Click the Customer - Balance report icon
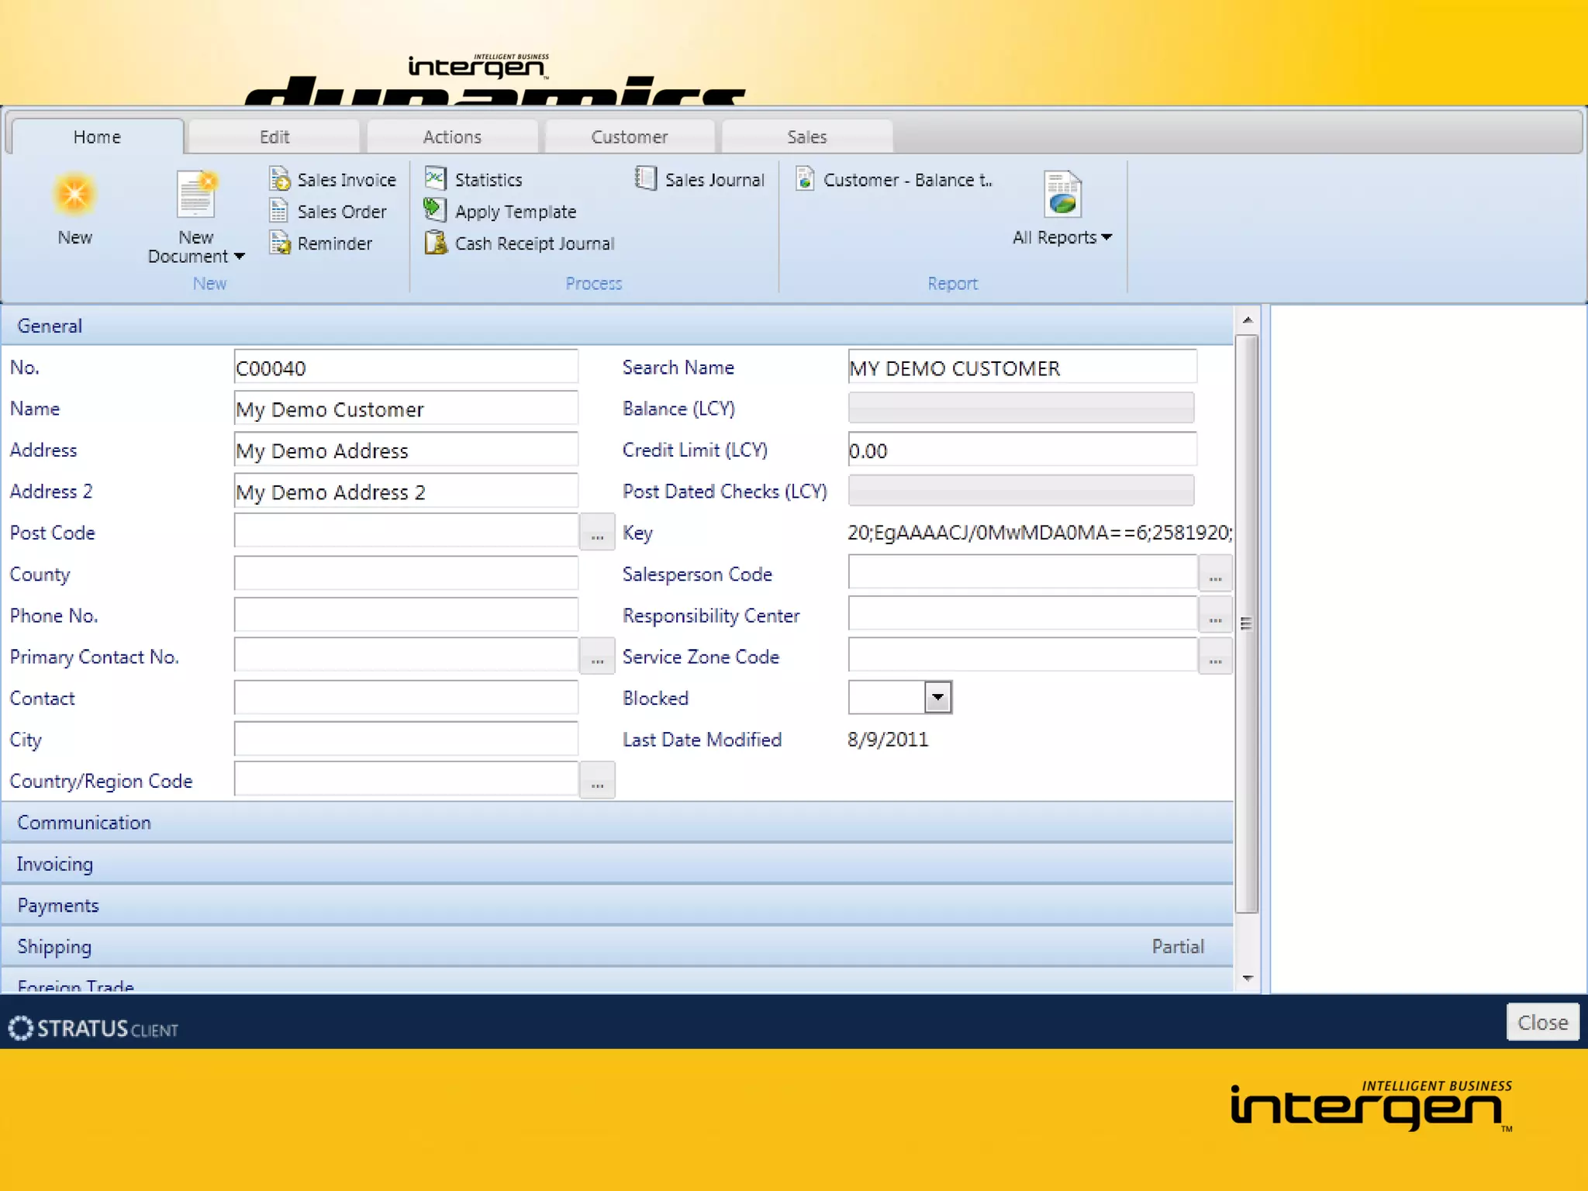The height and width of the screenshot is (1191, 1588). coord(805,178)
